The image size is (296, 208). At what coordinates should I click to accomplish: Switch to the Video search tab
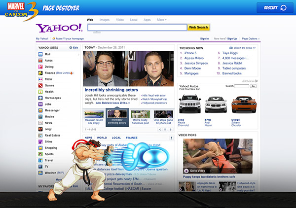click(x=120, y=20)
